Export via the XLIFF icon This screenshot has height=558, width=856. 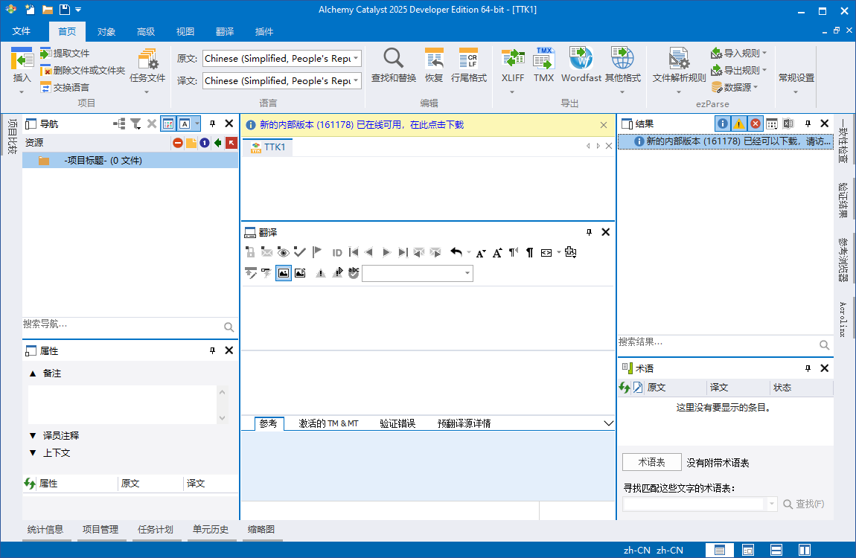[513, 59]
